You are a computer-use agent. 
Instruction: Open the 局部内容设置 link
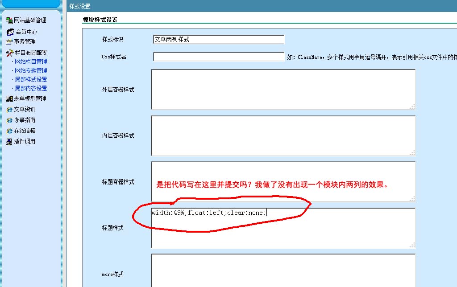[x=31, y=88]
